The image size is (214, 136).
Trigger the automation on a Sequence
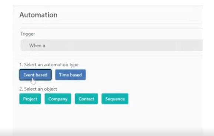[115, 99]
